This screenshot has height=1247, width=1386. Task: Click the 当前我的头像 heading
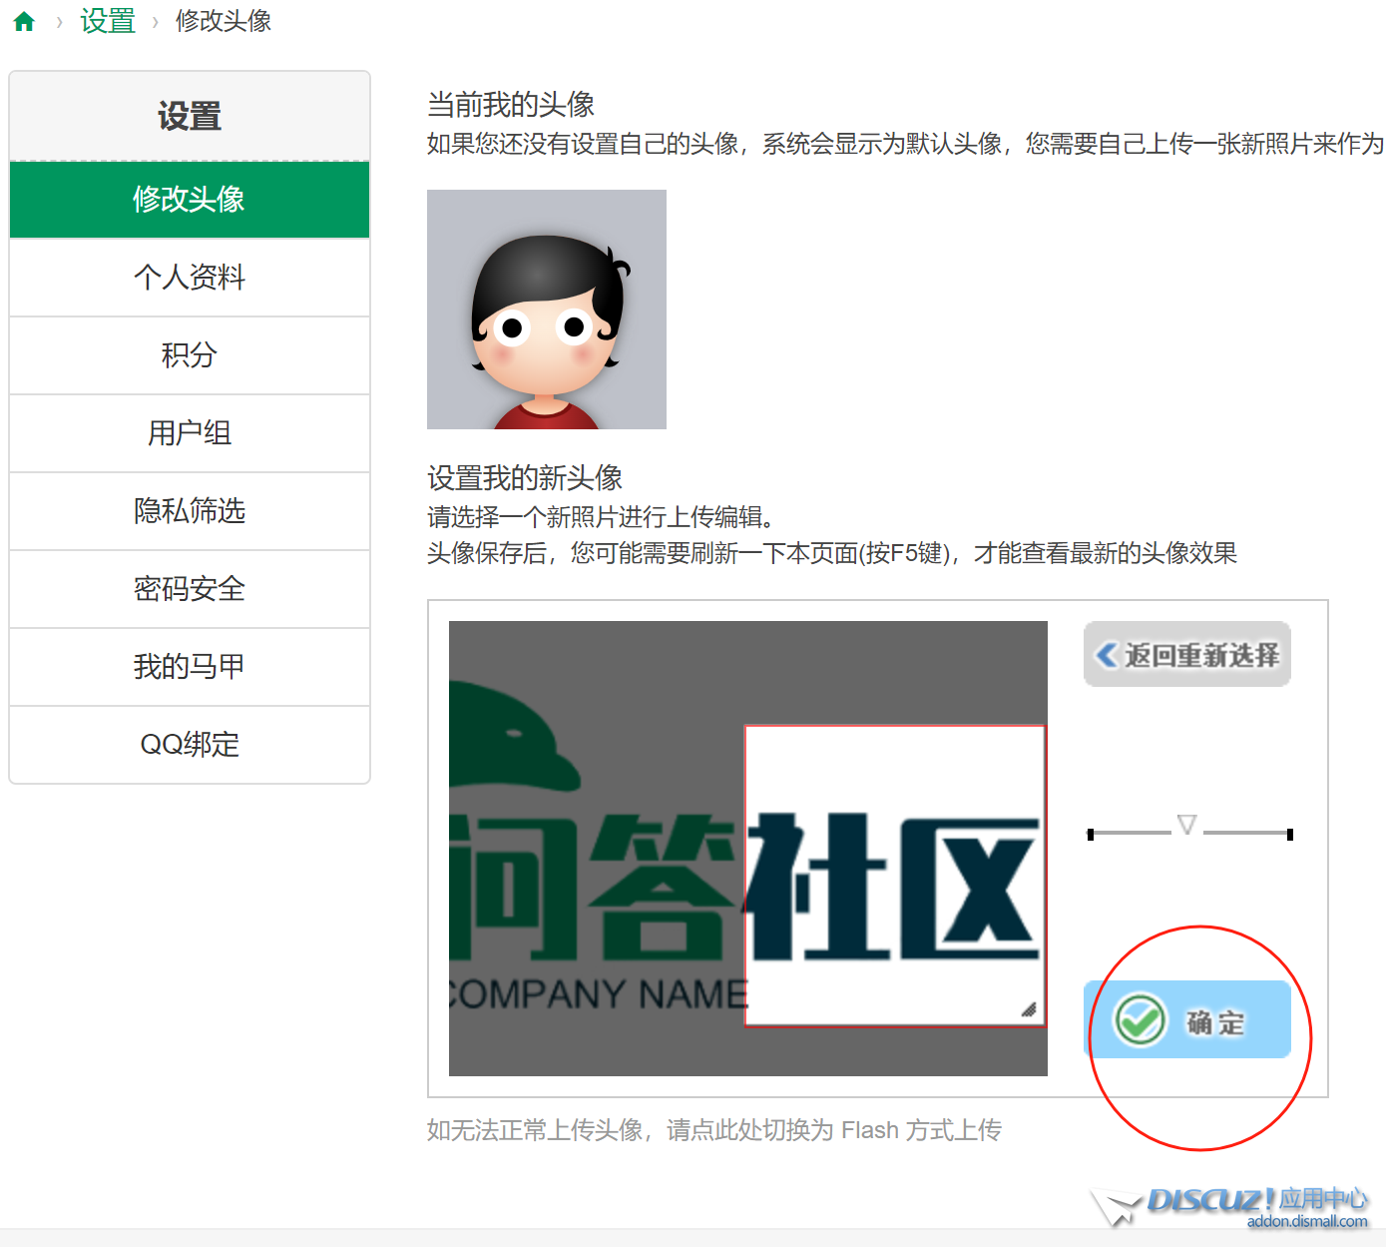click(x=511, y=105)
